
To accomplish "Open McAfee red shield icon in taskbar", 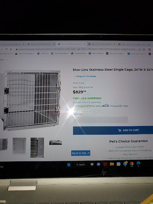I will (105, 164).
